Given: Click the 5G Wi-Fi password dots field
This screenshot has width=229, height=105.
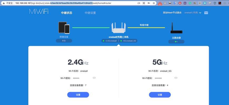Looking at the screenshot, I should coord(158,78).
